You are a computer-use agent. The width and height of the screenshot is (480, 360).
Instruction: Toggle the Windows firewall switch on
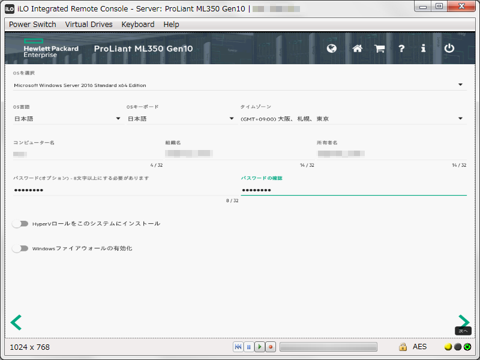coord(20,247)
